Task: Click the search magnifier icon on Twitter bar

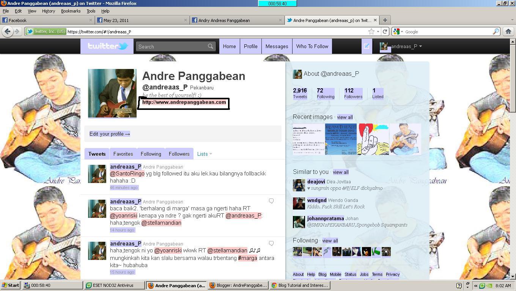Action: point(211,46)
